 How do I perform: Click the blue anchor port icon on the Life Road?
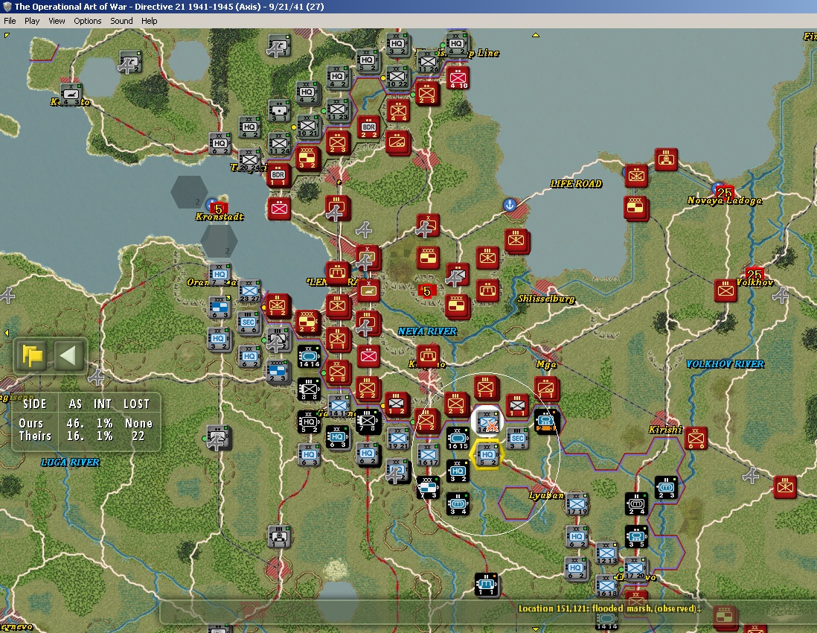click(x=510, y=204)
